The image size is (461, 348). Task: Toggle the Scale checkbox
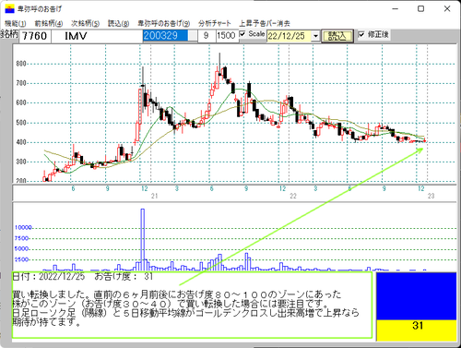point(242,34)
